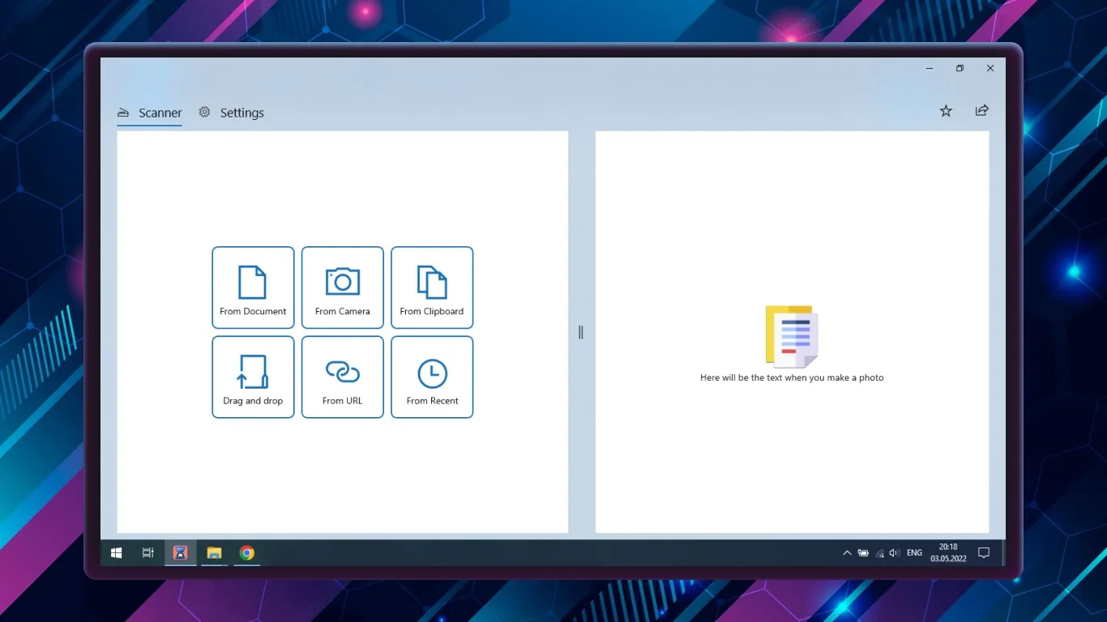Expand the hidden system tray icons chevron

pos(847,553)
